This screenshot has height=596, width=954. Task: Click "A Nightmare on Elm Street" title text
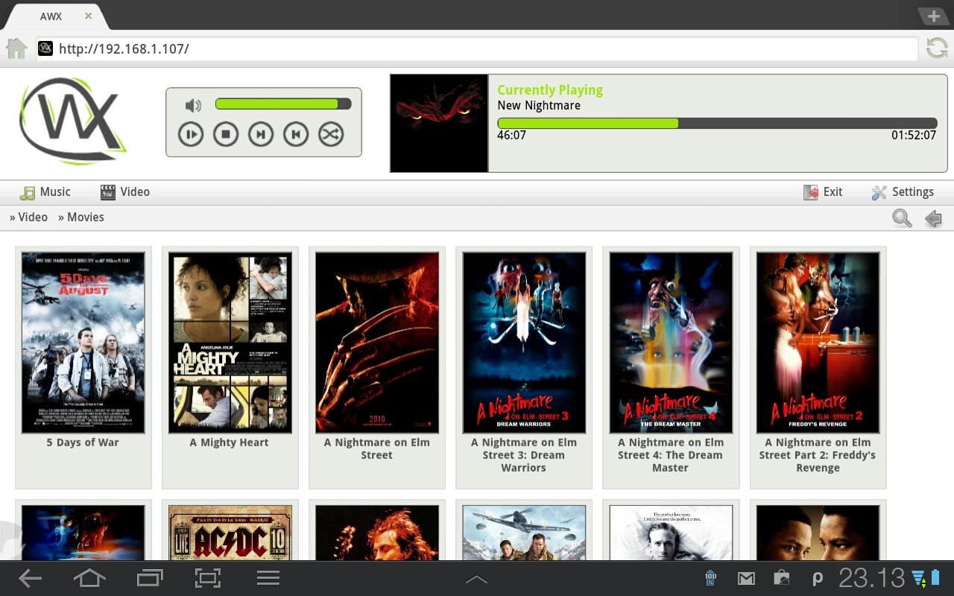[x=376, y=448]
